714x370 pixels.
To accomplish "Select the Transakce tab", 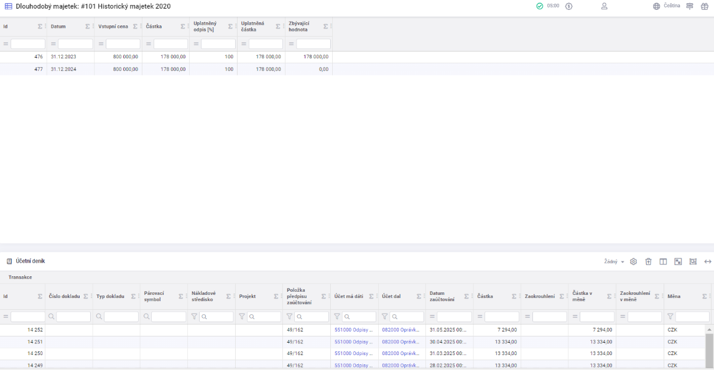I will coord(20,277).
